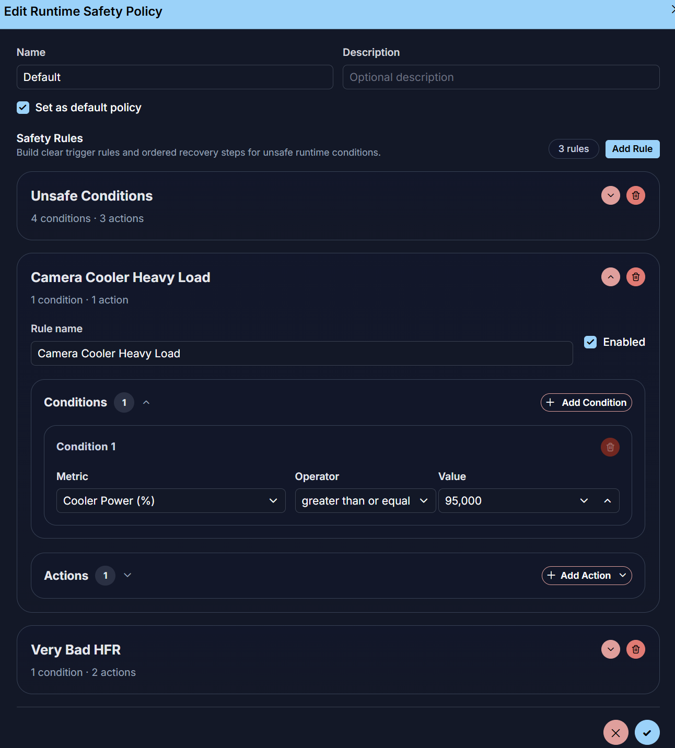The width and height of the screenshot is (675, 748).
Task: Remove Condition 1 using its trash icon
Action: point(610,447)
